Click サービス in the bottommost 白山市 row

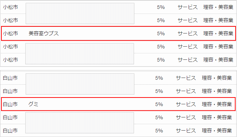[186, 131]
